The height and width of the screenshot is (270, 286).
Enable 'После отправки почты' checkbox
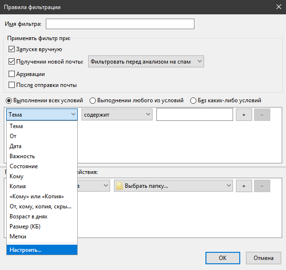(12, 85)
